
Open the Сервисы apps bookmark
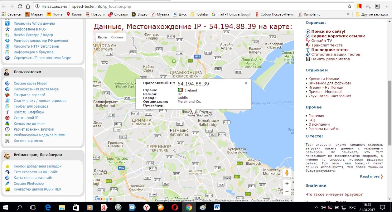point(12,14)
